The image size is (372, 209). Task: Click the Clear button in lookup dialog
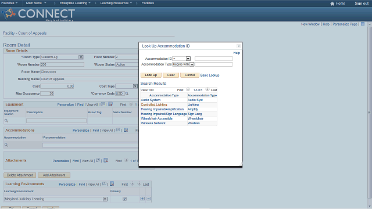(x=171, y=75)
